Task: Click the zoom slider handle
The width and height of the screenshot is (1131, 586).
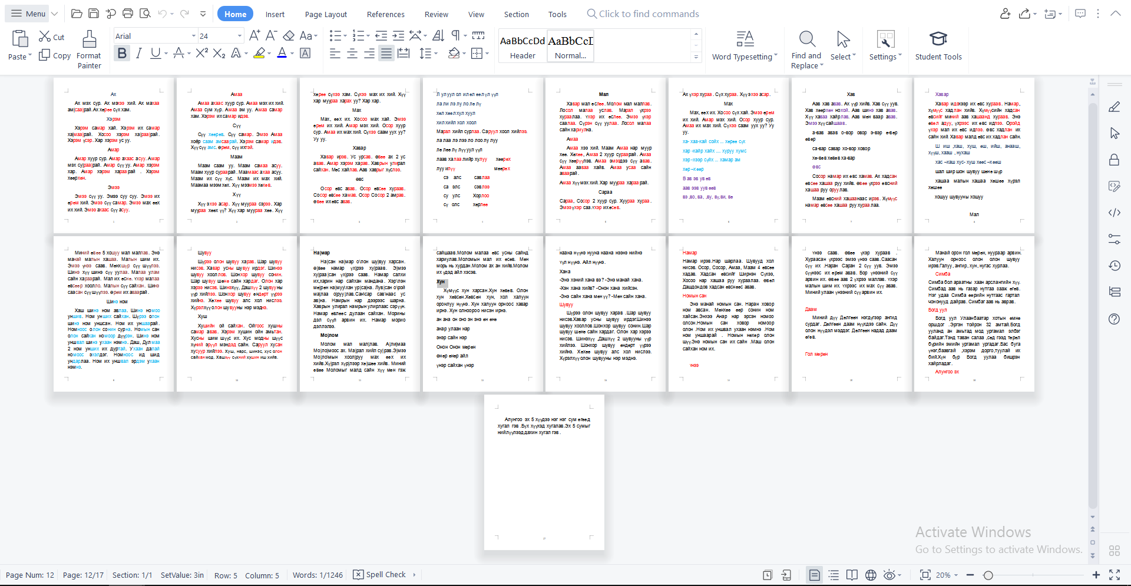Action: coord(988,575)
